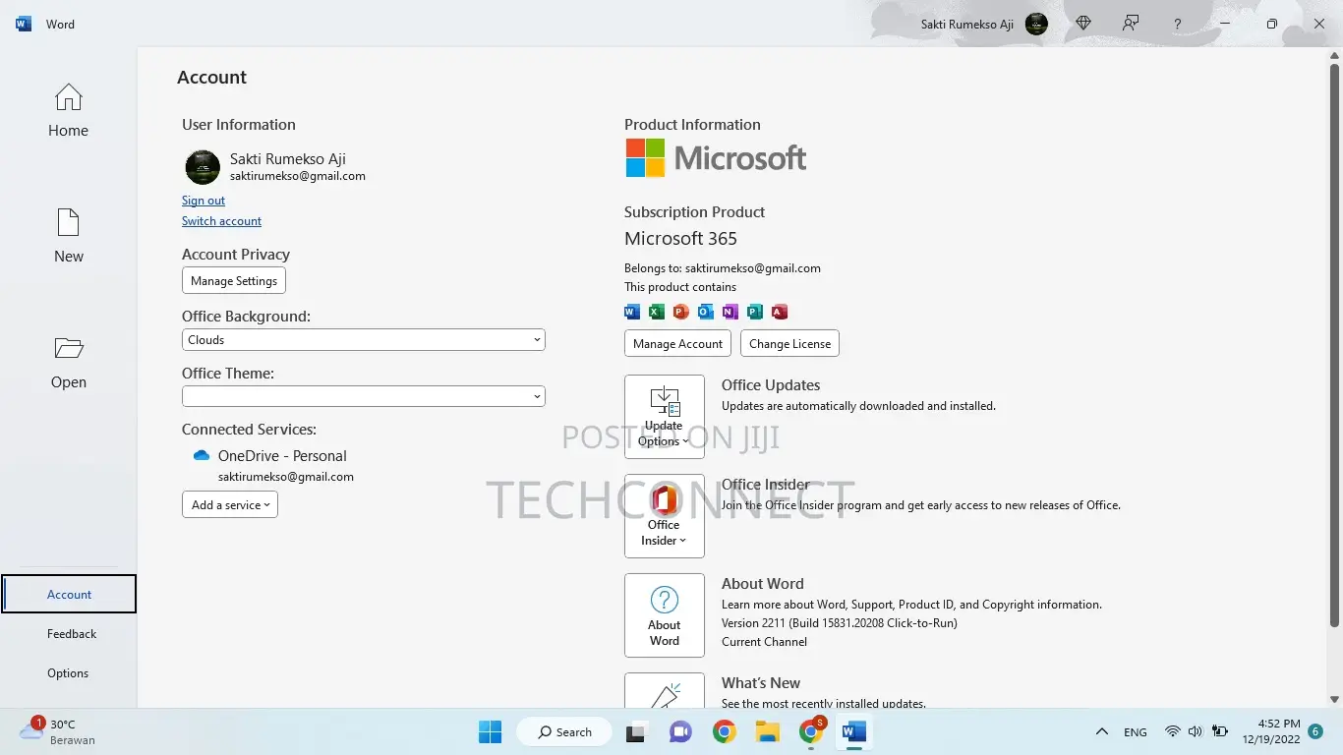Click the PowerPoint product icon
The width and height of the screenshot is (1343, 755).
(681, 312)
